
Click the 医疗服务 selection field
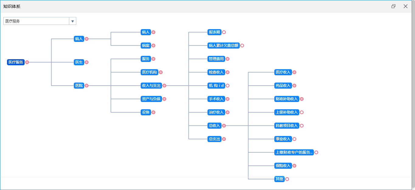(x=36, y=21)
